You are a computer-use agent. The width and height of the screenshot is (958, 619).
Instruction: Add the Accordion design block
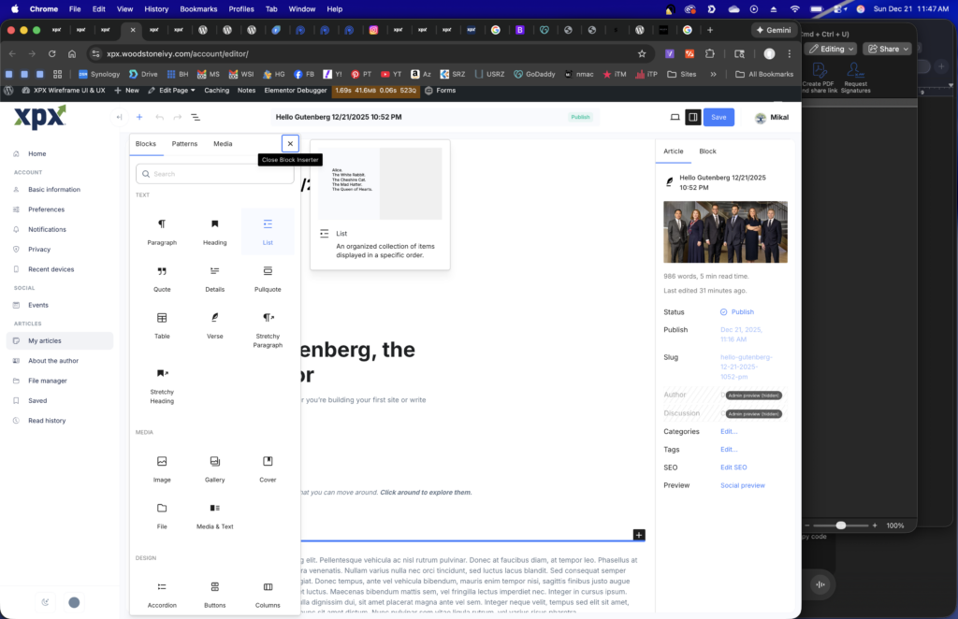click(x=162, y=593)
